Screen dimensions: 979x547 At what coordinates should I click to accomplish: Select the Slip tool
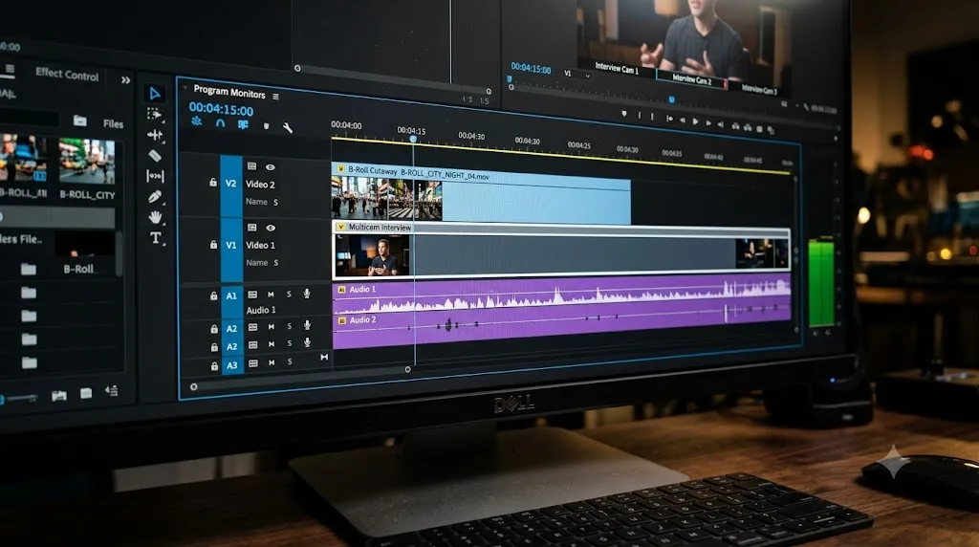click(155, 176)
